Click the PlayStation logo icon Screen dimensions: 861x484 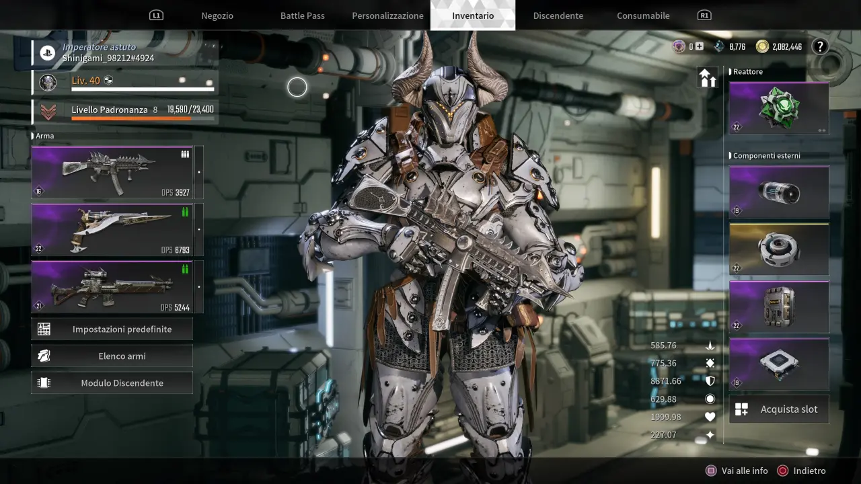tap(48, 53)
